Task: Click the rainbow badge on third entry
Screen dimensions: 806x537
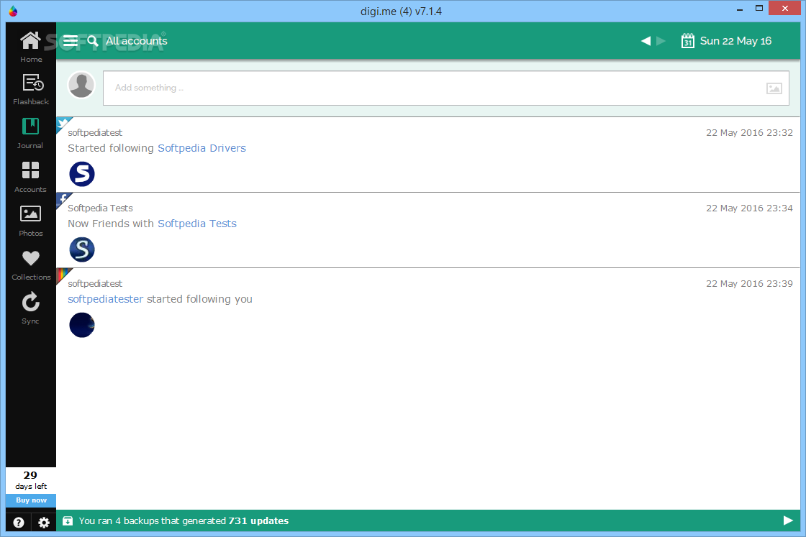Action: pos(62,275)
